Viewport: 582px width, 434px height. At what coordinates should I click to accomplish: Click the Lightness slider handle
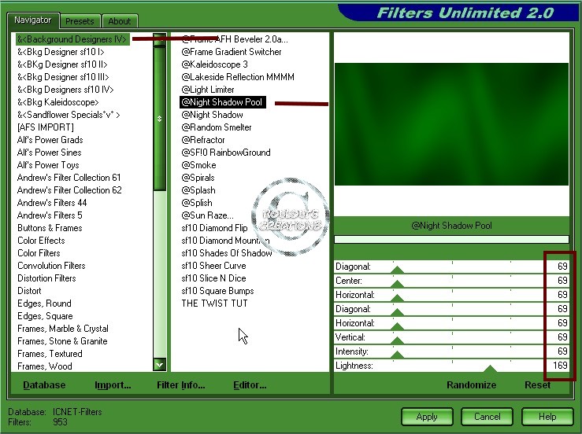pos(490,369)
